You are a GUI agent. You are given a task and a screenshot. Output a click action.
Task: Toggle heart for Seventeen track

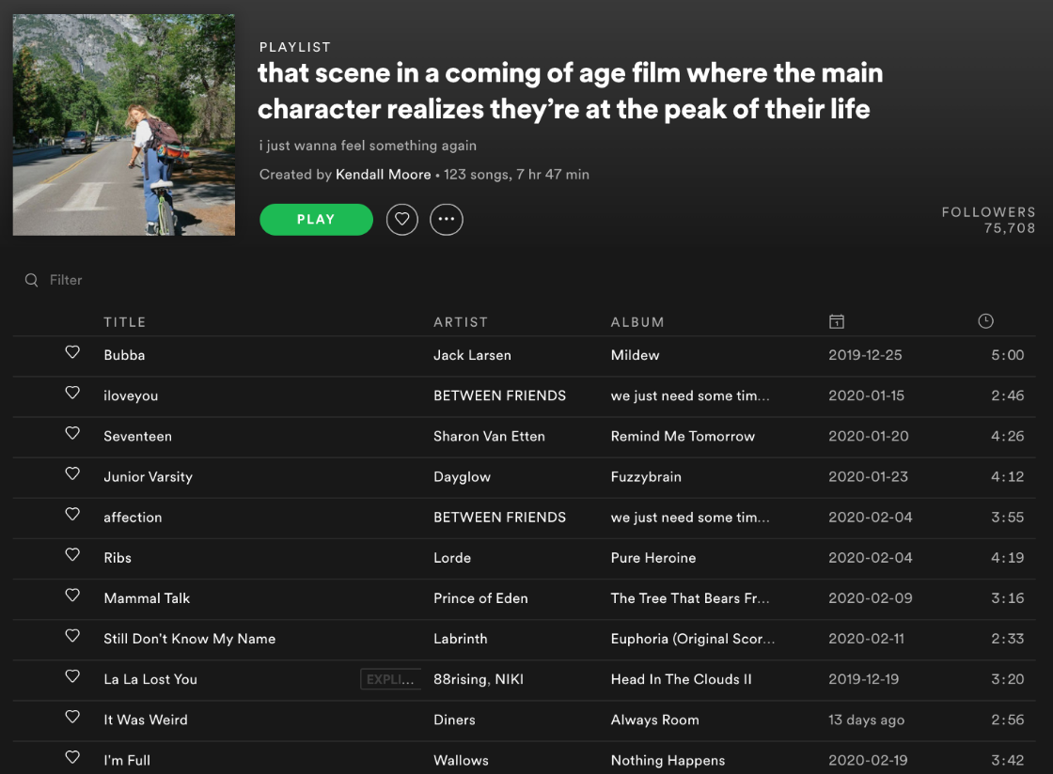72,433
